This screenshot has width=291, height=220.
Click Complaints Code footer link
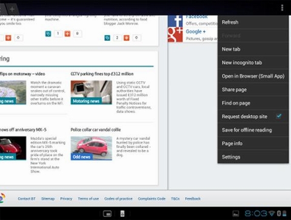152,199
